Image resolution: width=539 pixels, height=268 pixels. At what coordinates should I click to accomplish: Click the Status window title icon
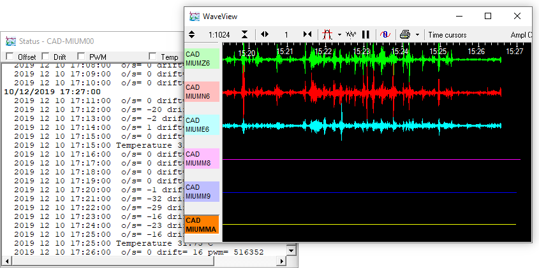(x=11, y=41)
